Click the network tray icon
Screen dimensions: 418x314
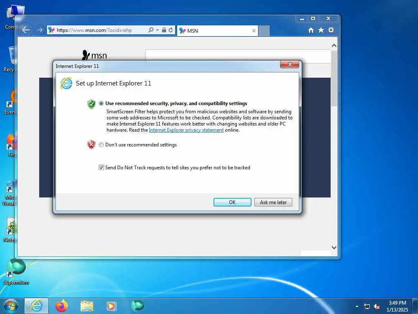pyautogui.click(x=367, y=307)
